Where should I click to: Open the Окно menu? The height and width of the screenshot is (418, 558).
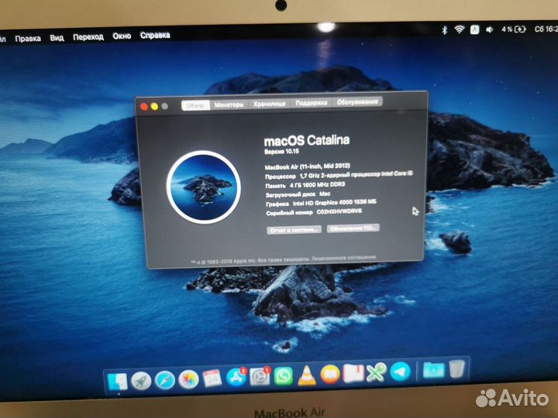point(122,36)
